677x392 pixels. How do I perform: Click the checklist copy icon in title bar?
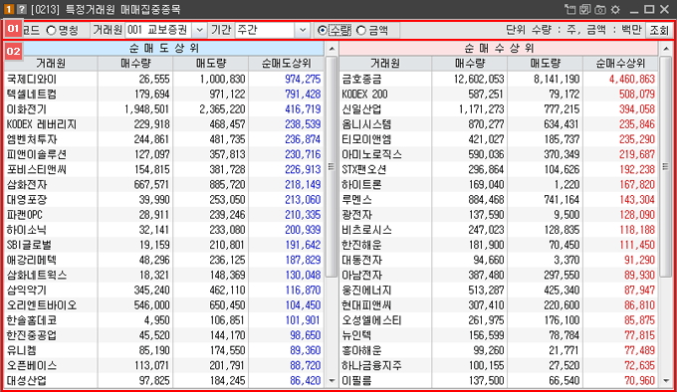point(585,9)
